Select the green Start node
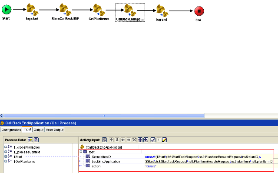 (x=7, y=10)
